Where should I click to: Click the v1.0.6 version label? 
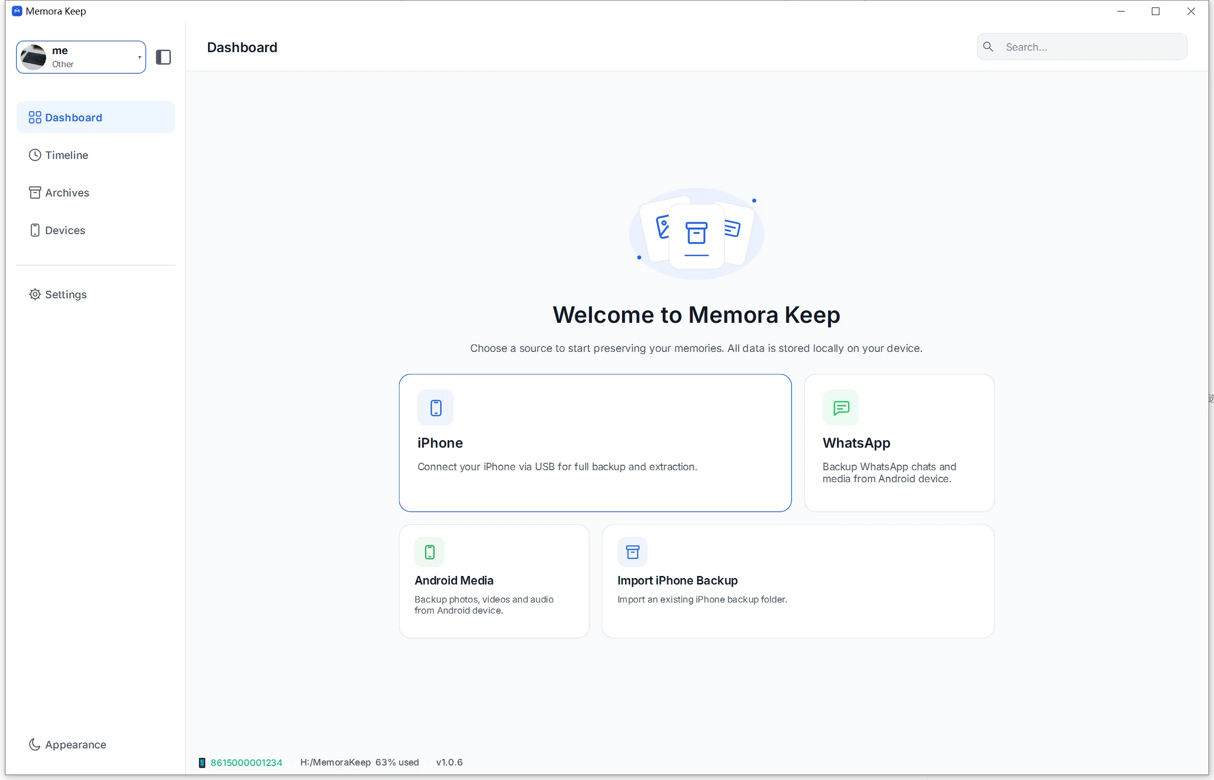tap(449, 763)
